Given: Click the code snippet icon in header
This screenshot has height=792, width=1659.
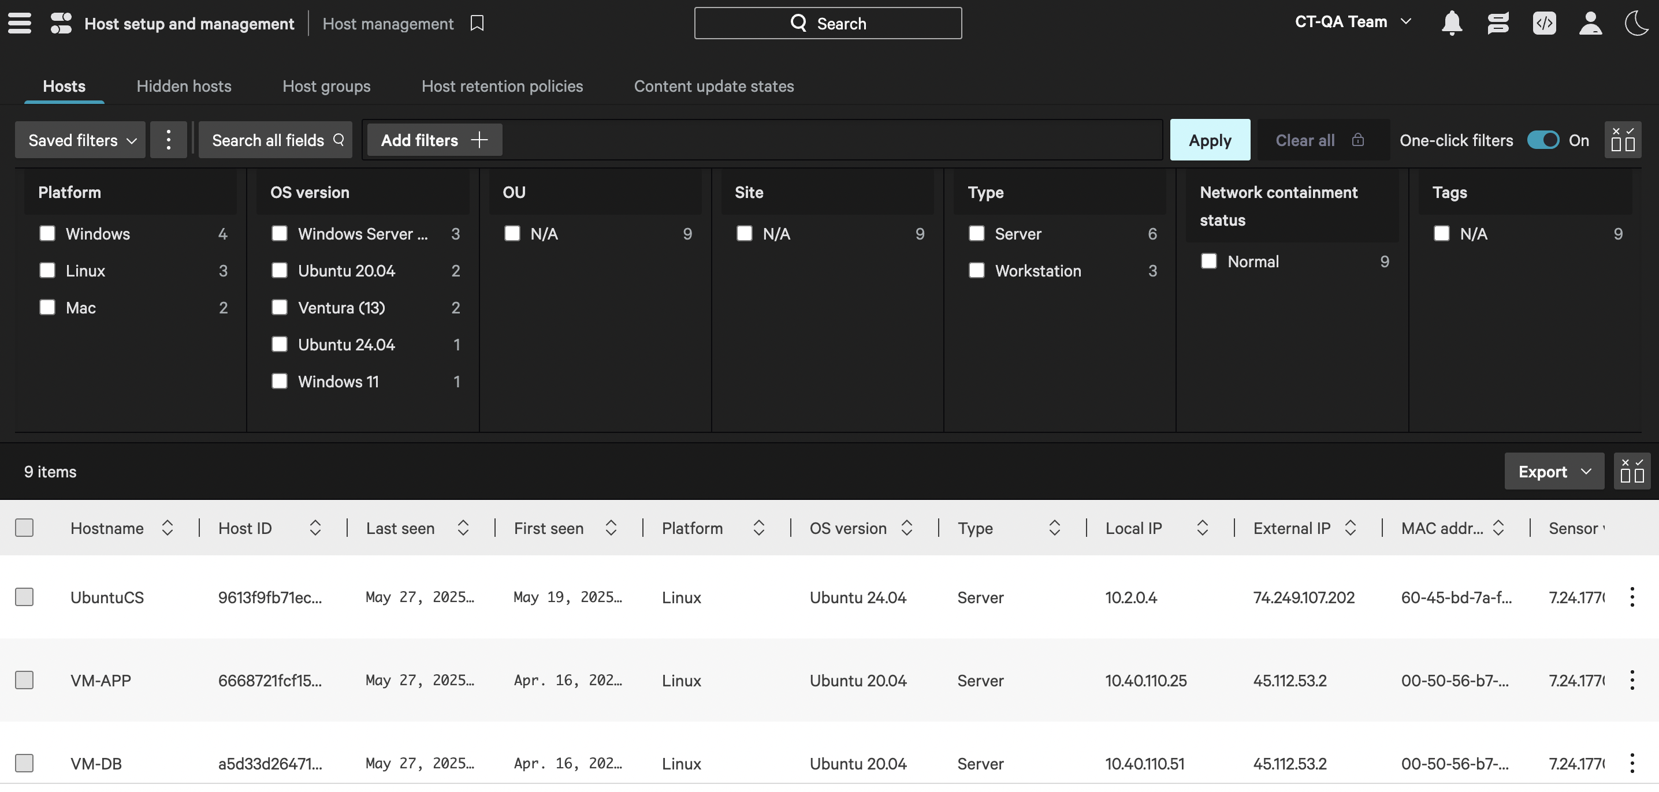Looking at the screenshot, I should click(1545, 23).
